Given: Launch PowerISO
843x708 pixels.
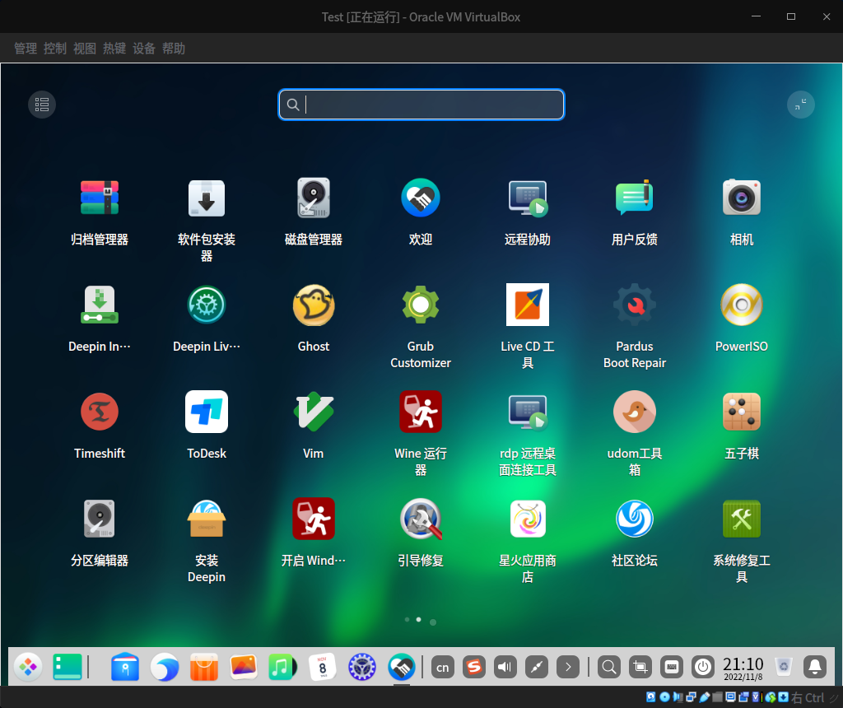Looking at the screenshot, I should (x=742, y=305).
